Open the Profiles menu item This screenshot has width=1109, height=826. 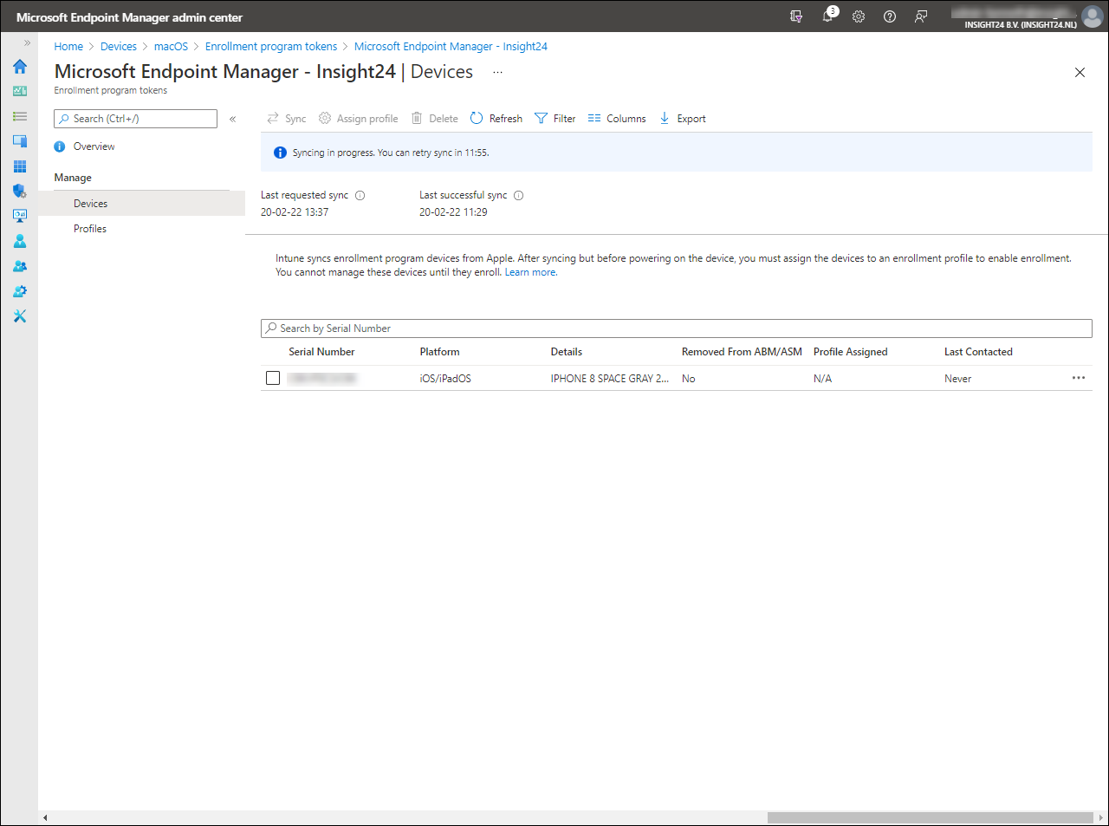pyautogui.click(x=90, y=229)
